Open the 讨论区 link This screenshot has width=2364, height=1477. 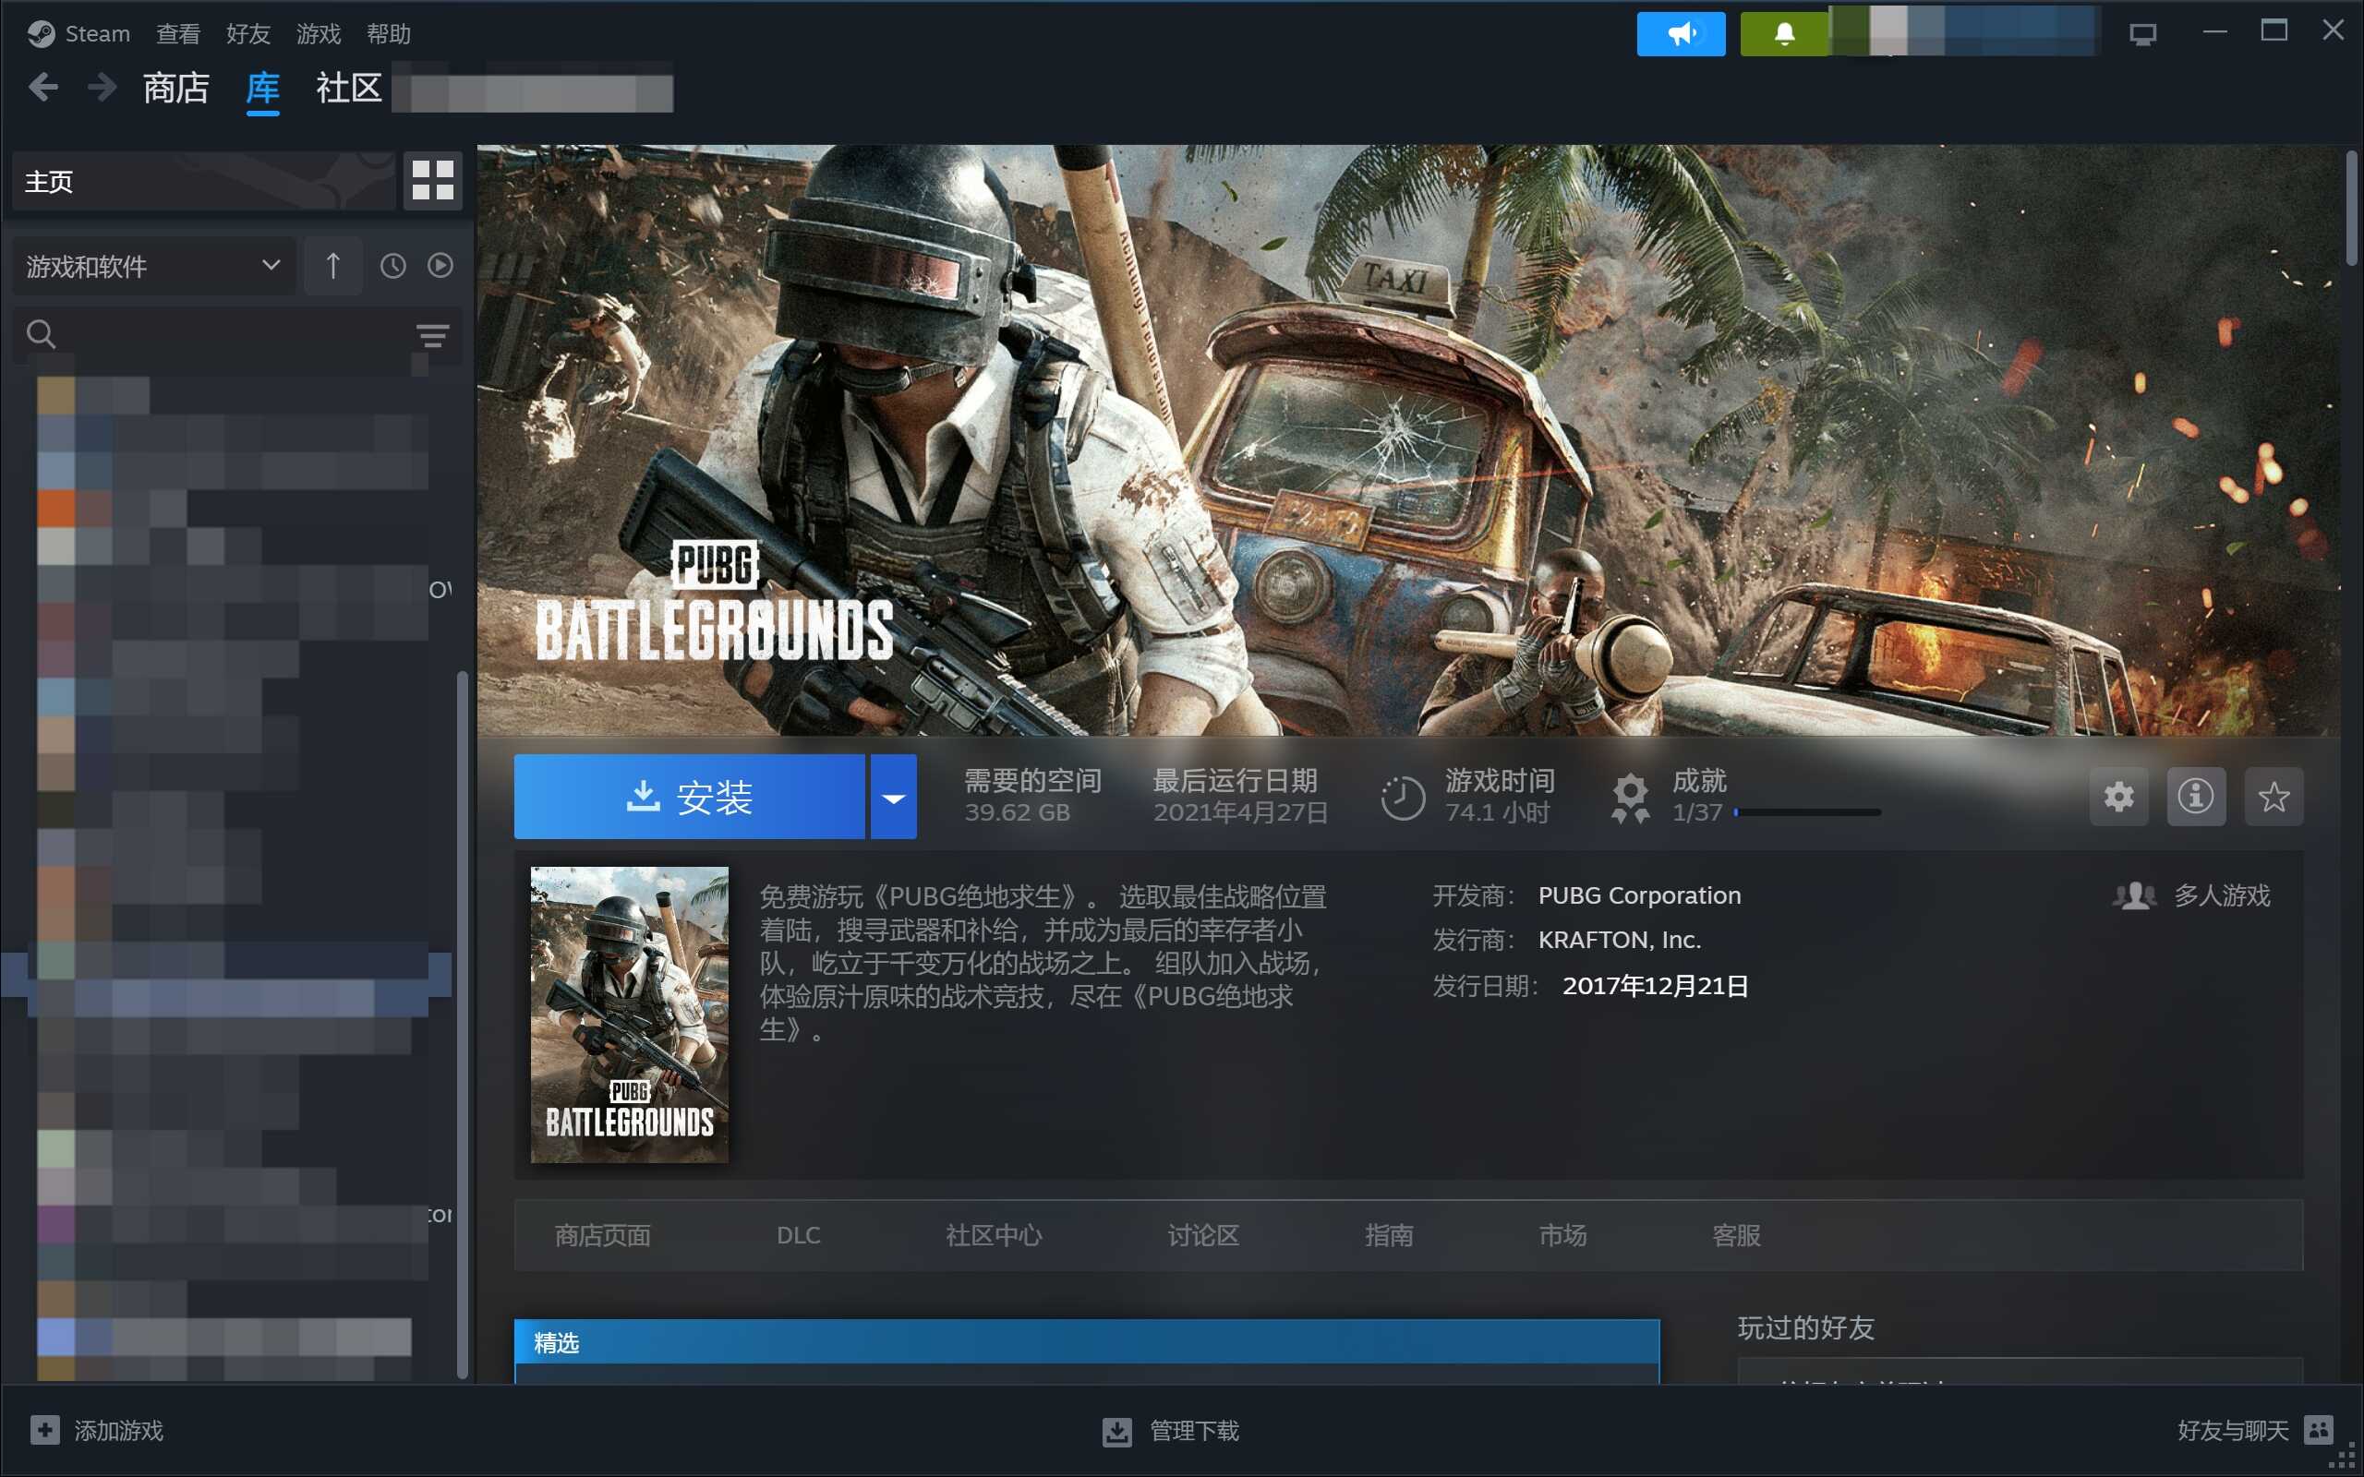[1203, 1235]
